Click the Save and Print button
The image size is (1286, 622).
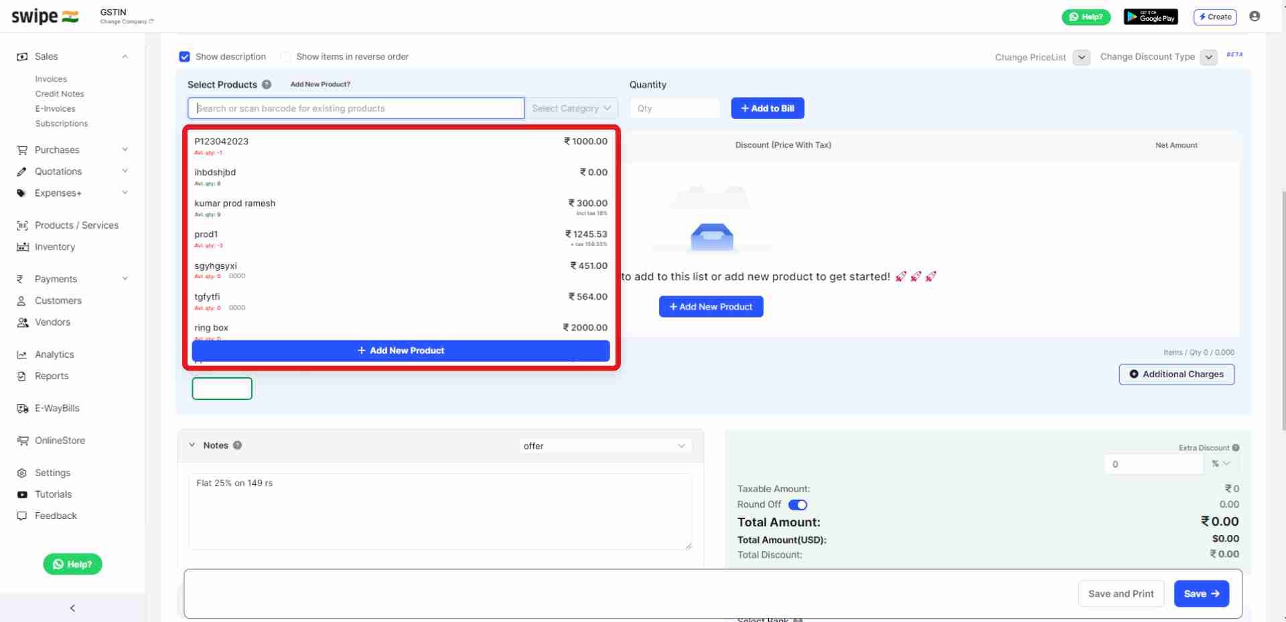coord(1121,594)
